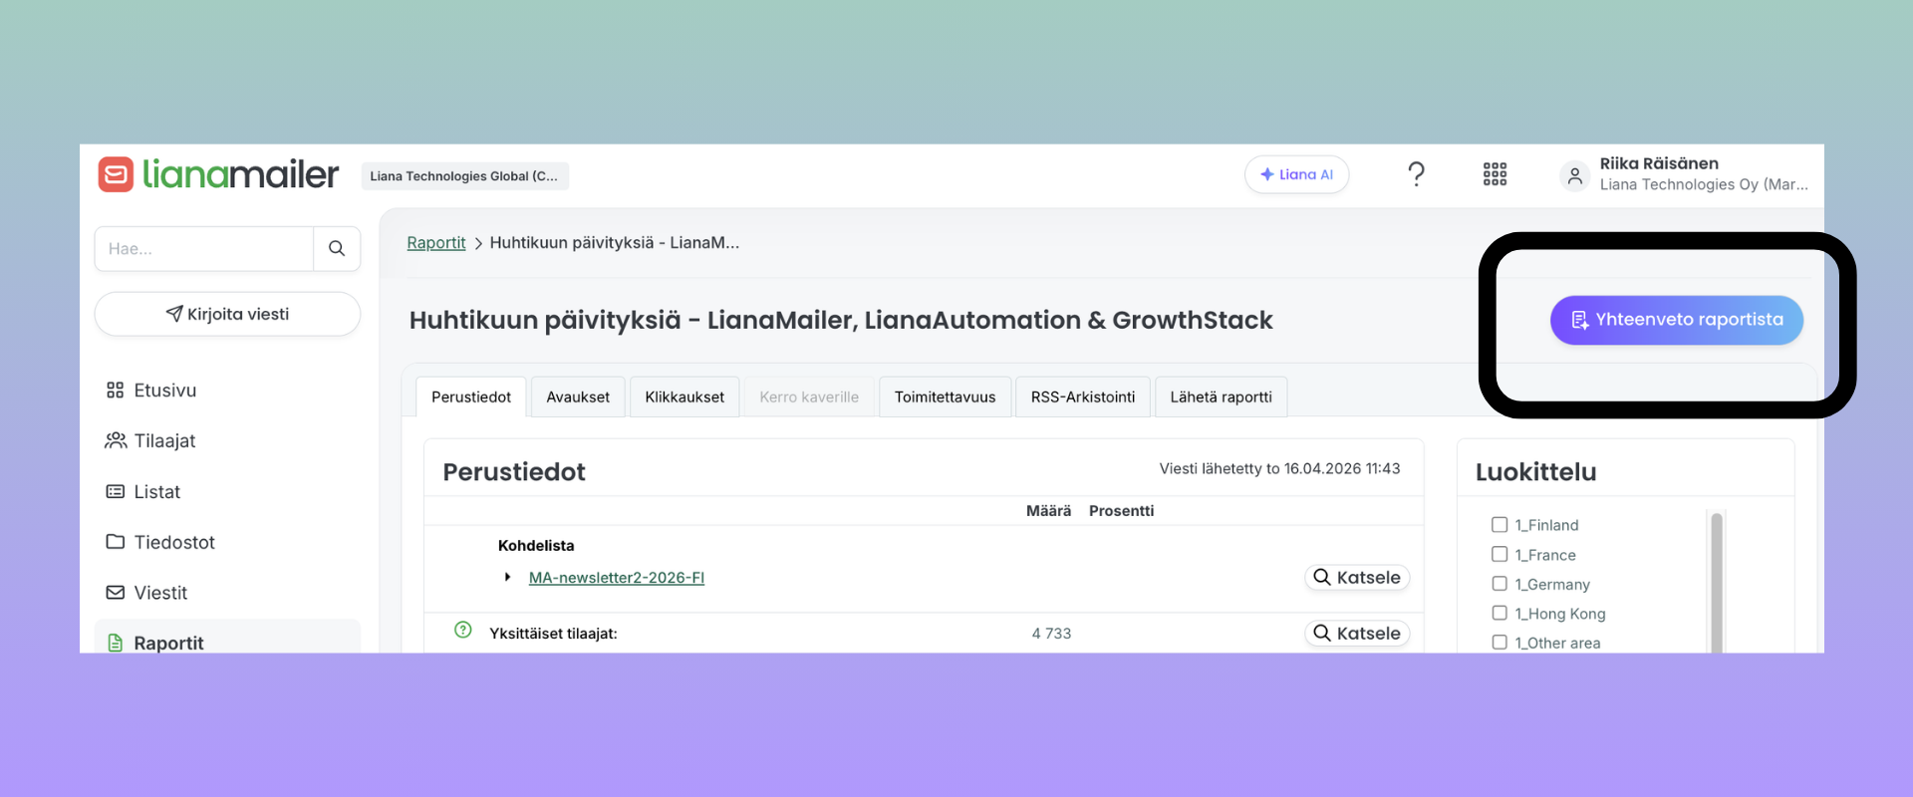The height and width of the screenshot is (797, 1913).
Task: Open Tiedostot in the sidebar
Action: 227,542
